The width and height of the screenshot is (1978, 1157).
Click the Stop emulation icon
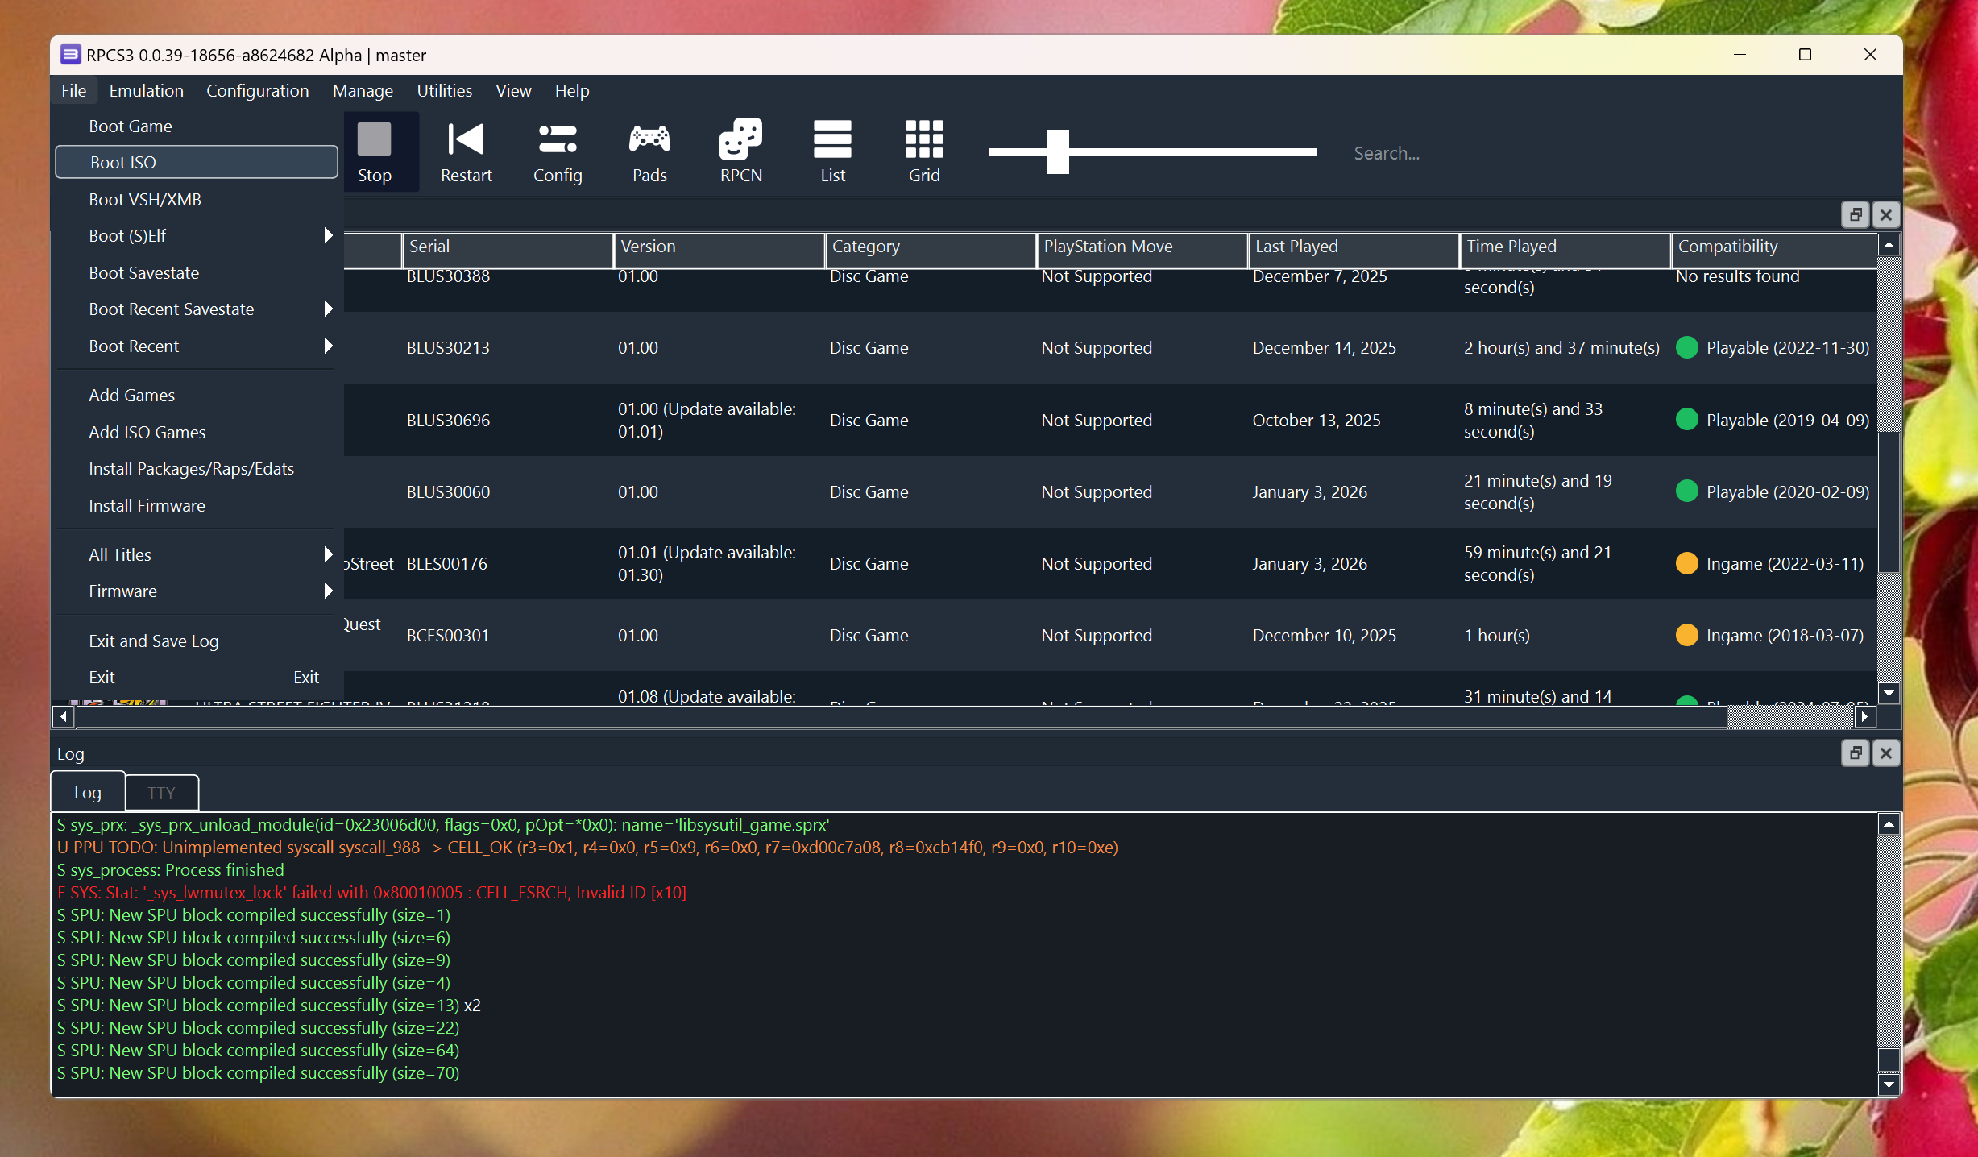[x=374, y=140]
